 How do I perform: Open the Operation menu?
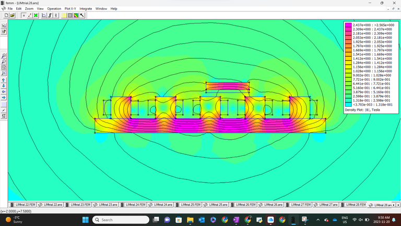click(x=54, y=9)
